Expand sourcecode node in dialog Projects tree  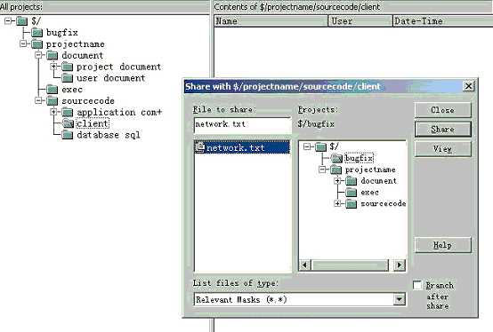(x=337, y=204)
